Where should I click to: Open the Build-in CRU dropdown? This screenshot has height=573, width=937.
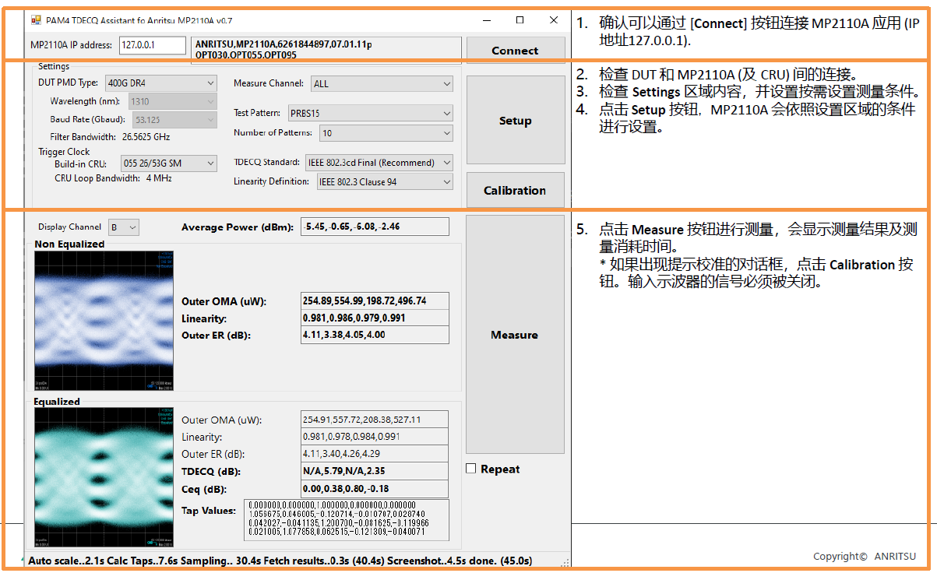pos(168,163)
